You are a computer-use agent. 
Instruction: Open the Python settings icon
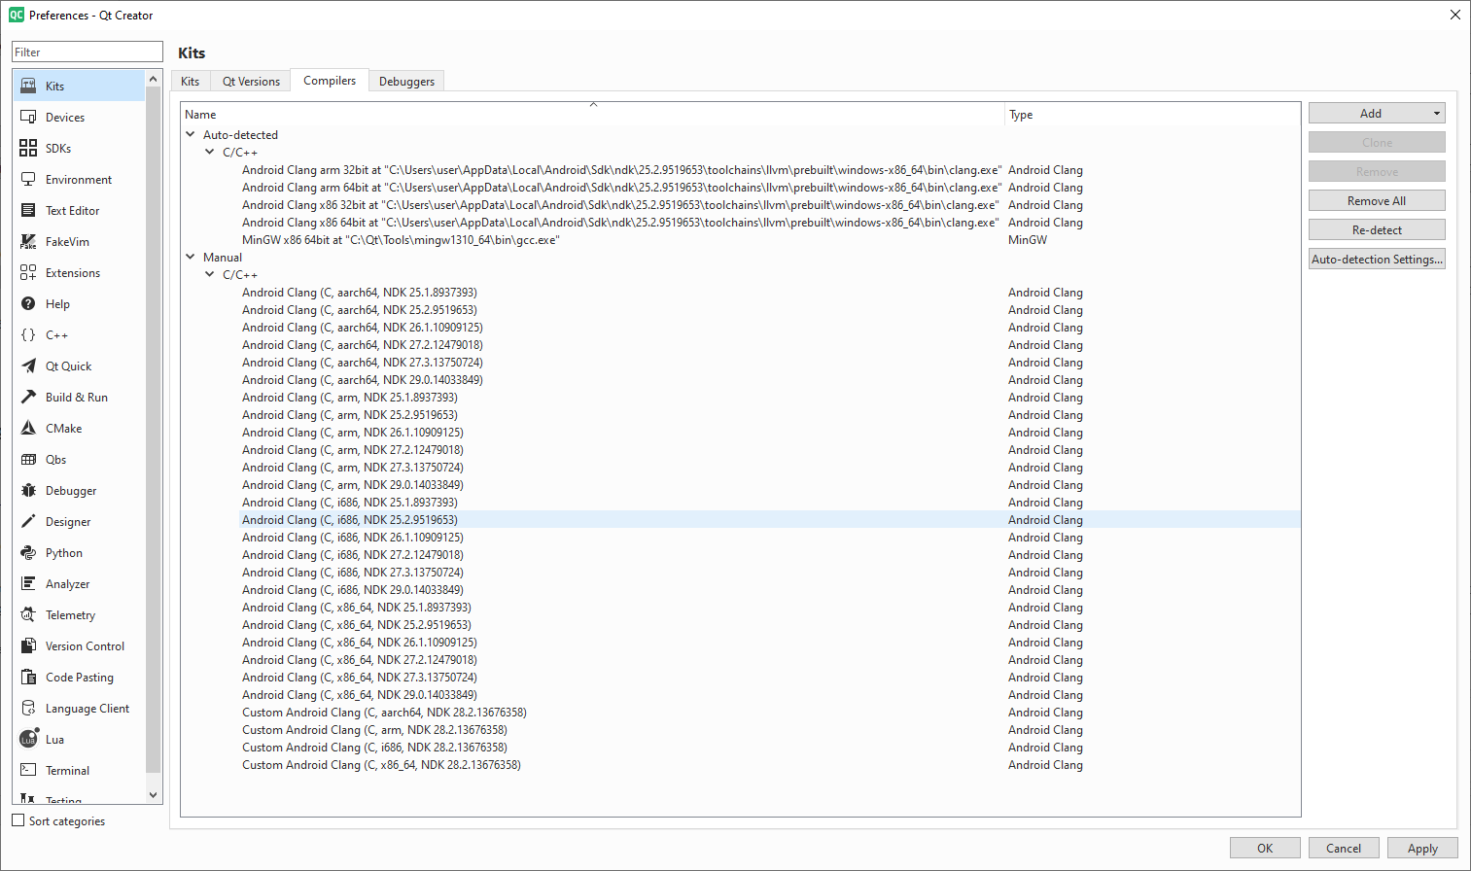(28, 552)
